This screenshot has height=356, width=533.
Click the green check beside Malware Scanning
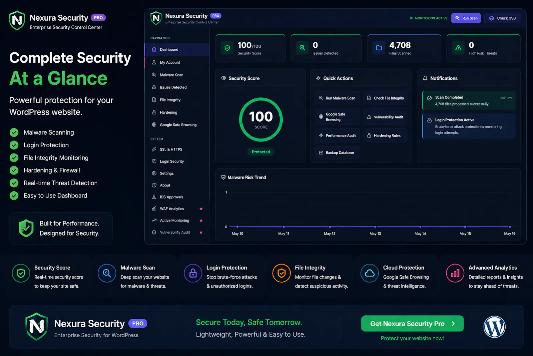[14, 132]
